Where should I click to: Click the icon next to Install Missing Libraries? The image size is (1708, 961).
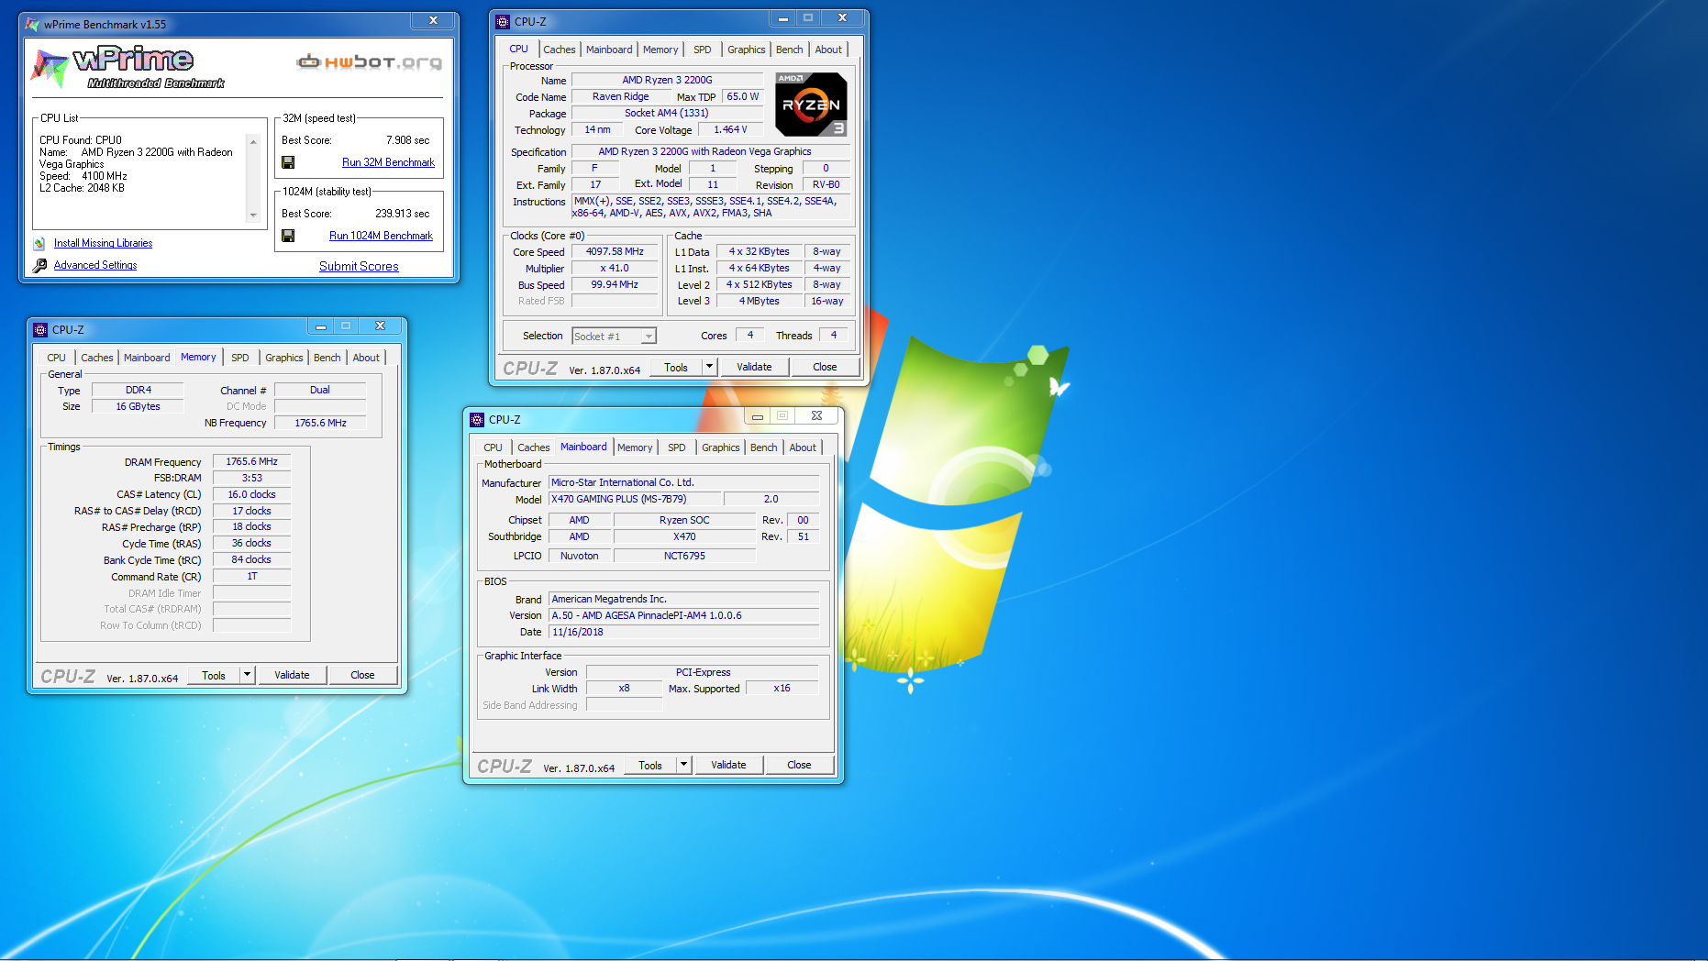39,243
